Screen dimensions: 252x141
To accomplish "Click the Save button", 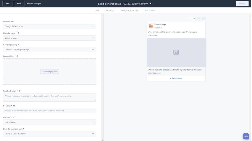I will pos(19,4).
